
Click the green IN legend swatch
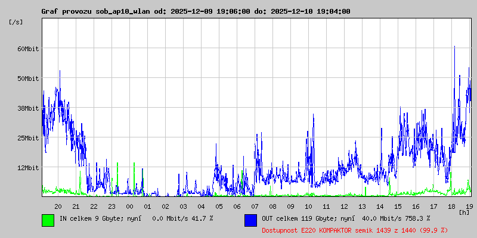[48, 220]
